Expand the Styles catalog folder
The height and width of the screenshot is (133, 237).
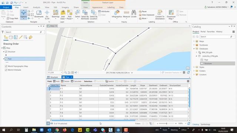pos(194,67)
